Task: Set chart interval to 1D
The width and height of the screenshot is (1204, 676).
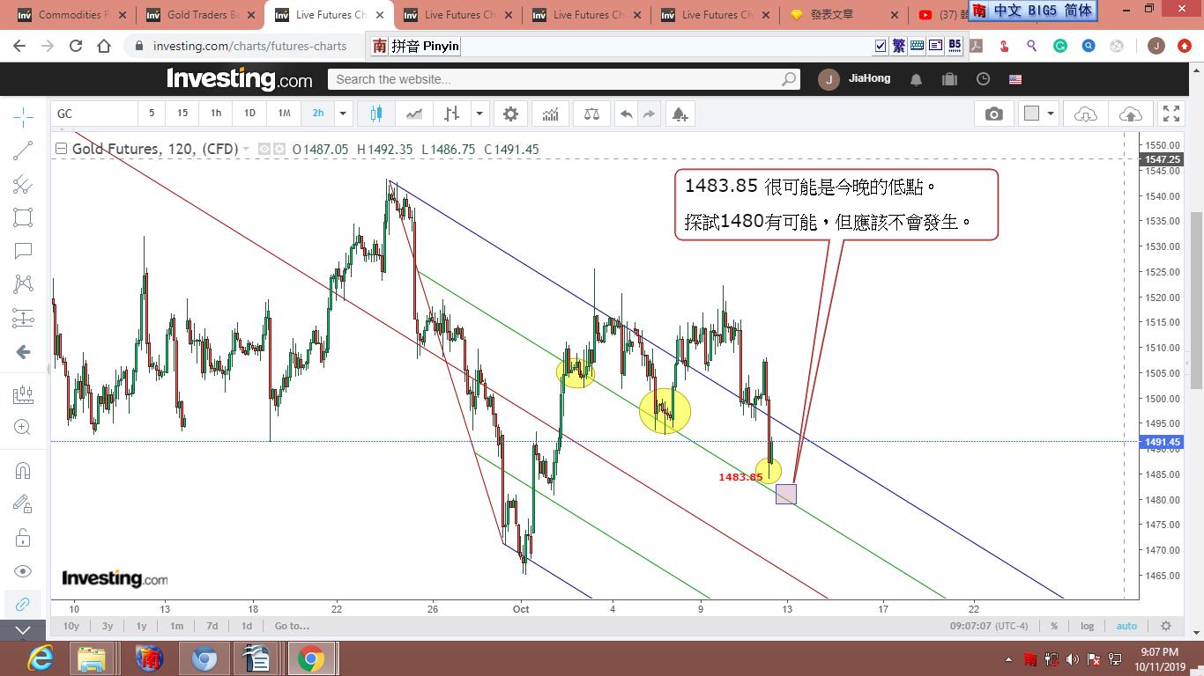Action: (x=249, y=113)
